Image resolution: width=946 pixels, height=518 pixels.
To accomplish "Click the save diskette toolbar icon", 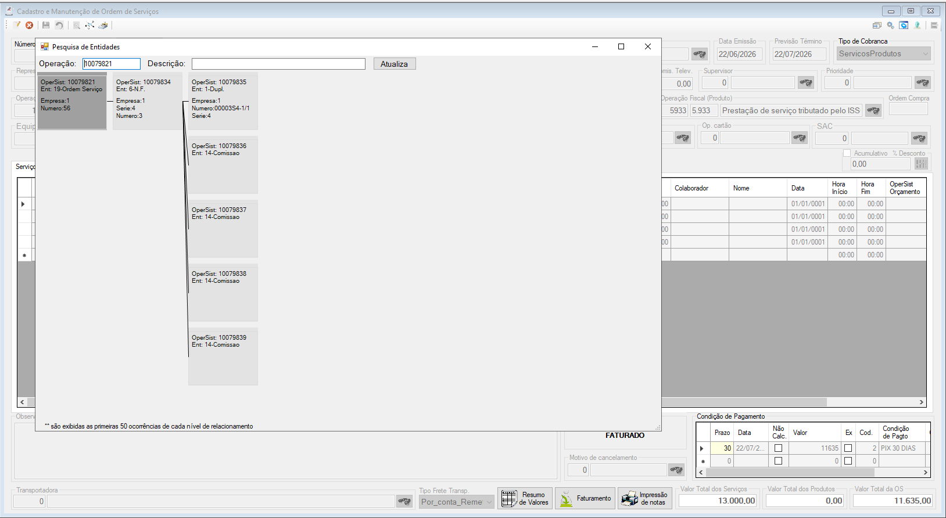I will tap(46, 25).
